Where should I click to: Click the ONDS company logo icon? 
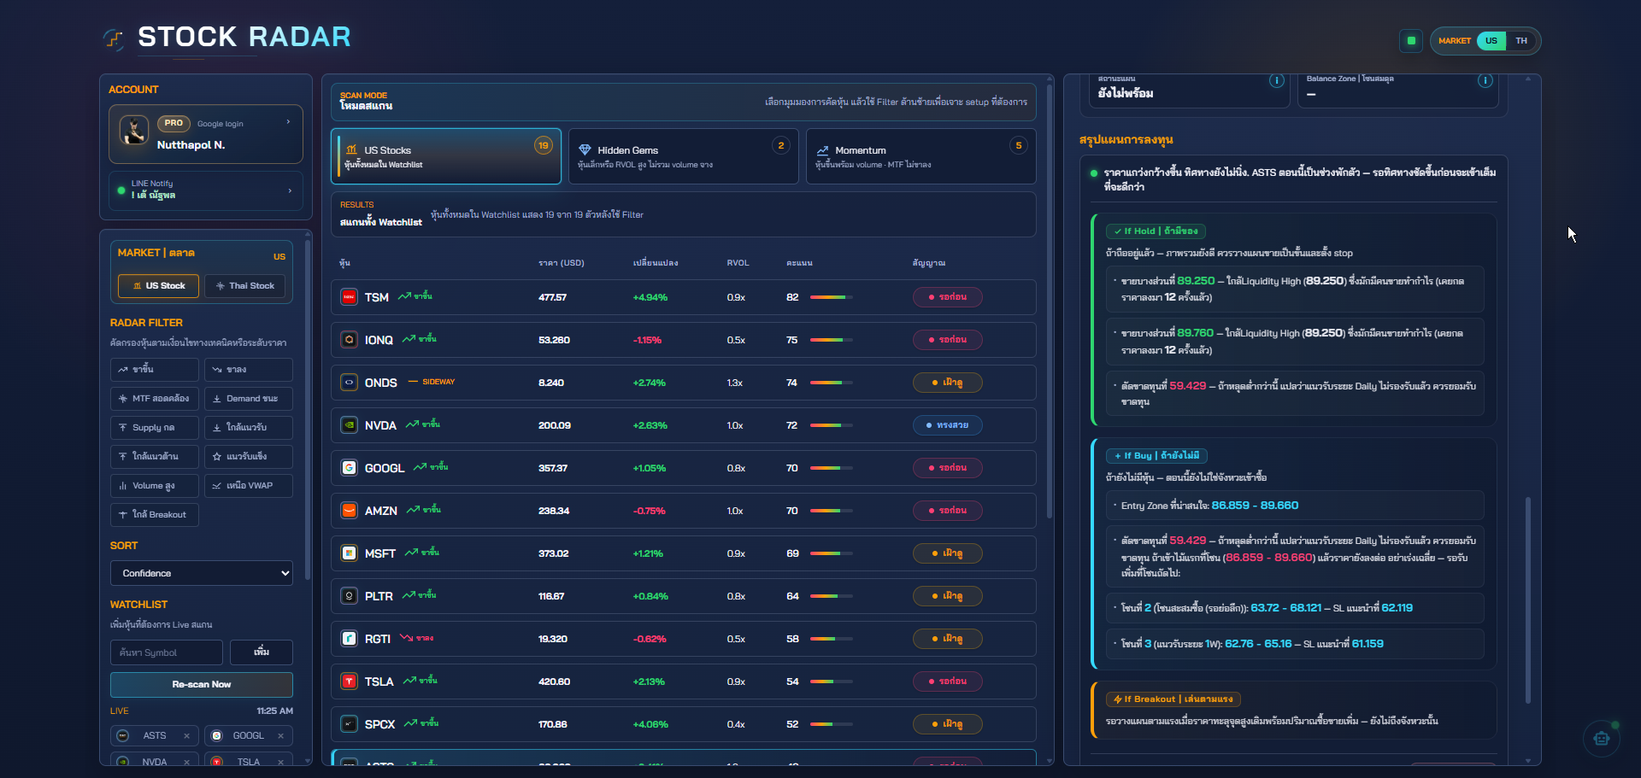click(x=349, y=383)
